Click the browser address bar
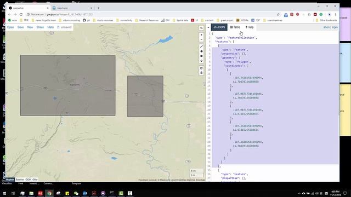This screenshot has height=197, width=351. 152,14
